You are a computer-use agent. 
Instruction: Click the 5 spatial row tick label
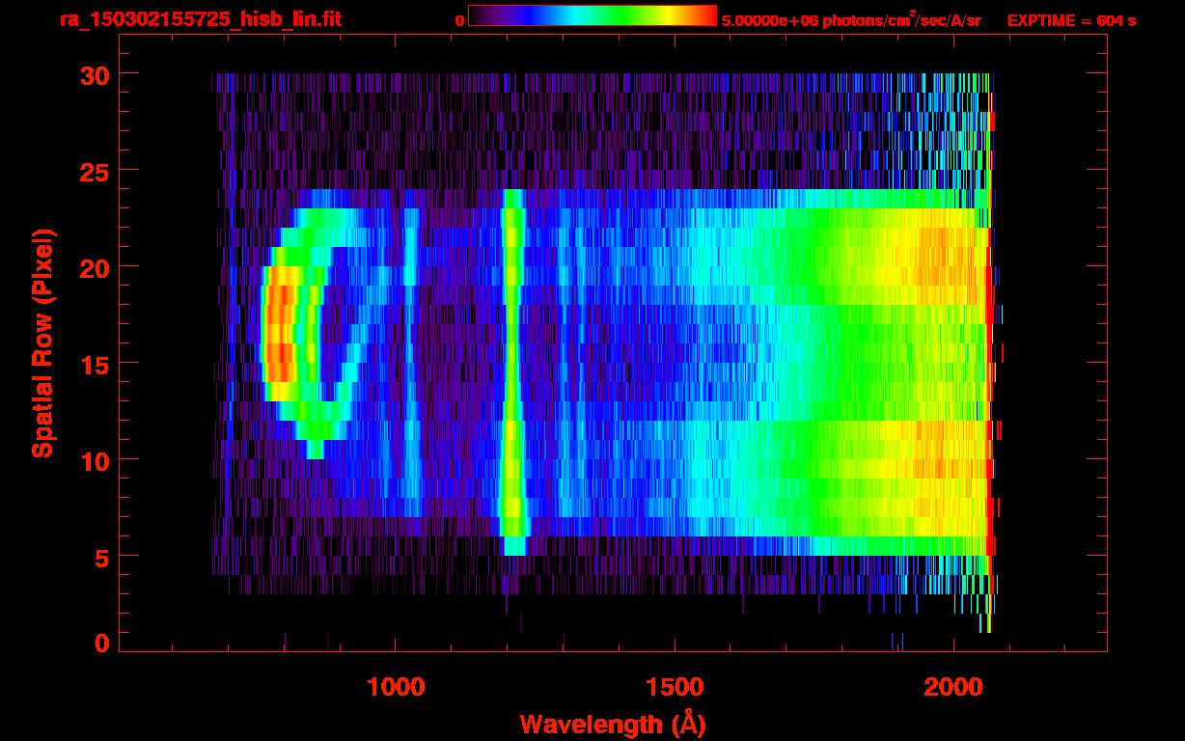100,557
